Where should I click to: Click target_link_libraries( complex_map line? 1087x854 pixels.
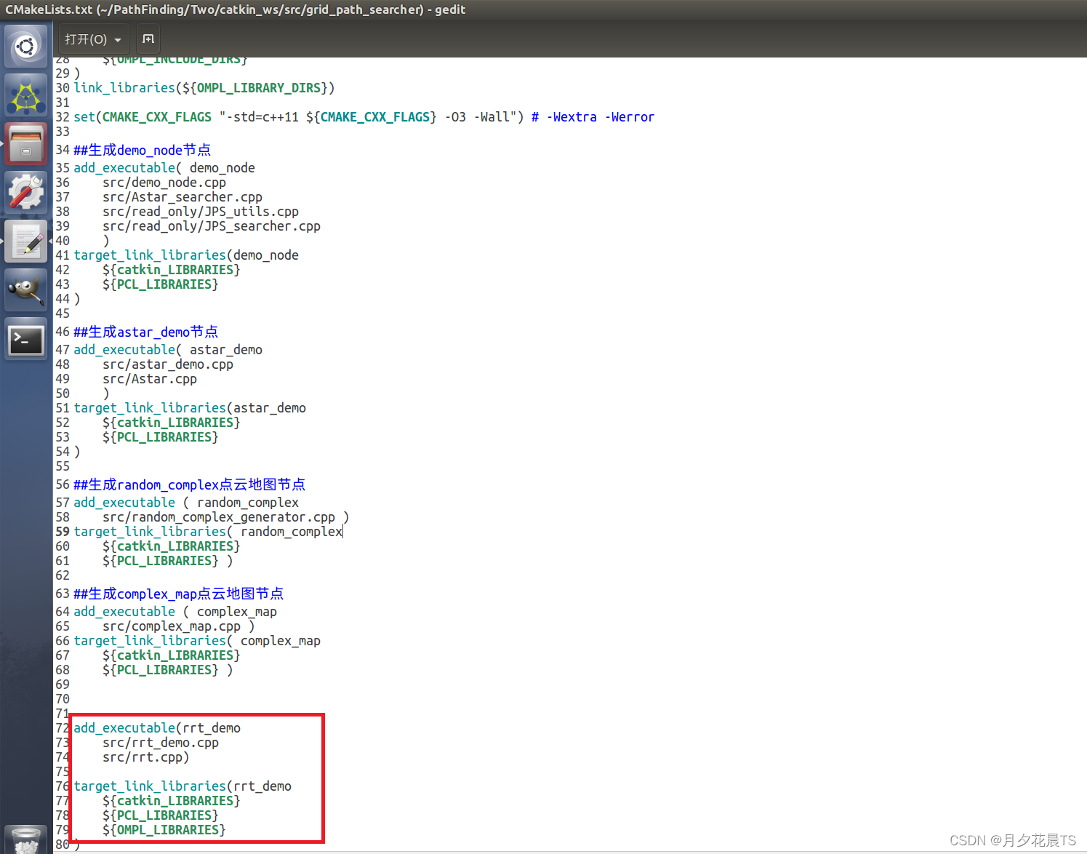[x=197, y=641]
